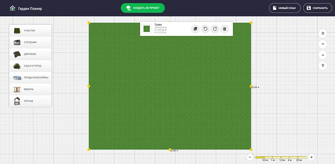Delete the Трава object with the trash icon
This screenshot has width=335, height=164.
tap(224, 29)
